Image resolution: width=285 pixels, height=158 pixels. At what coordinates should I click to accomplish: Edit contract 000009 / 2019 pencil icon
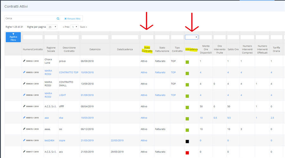tap(24, 106)
